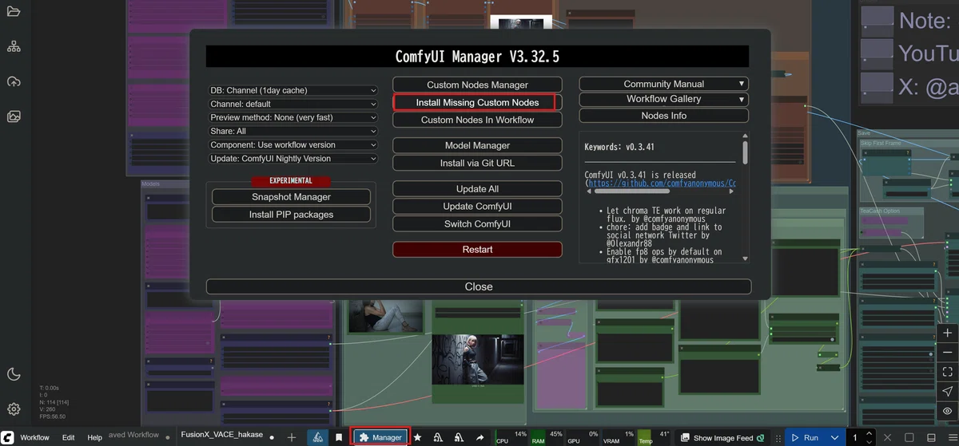Open the Edit menu

pos(69,437)
